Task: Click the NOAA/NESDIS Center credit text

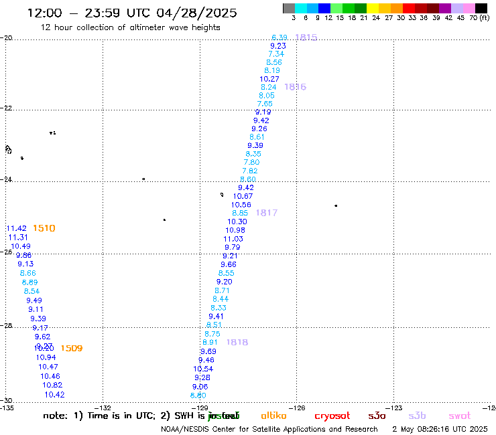Action: pos(269,429)
